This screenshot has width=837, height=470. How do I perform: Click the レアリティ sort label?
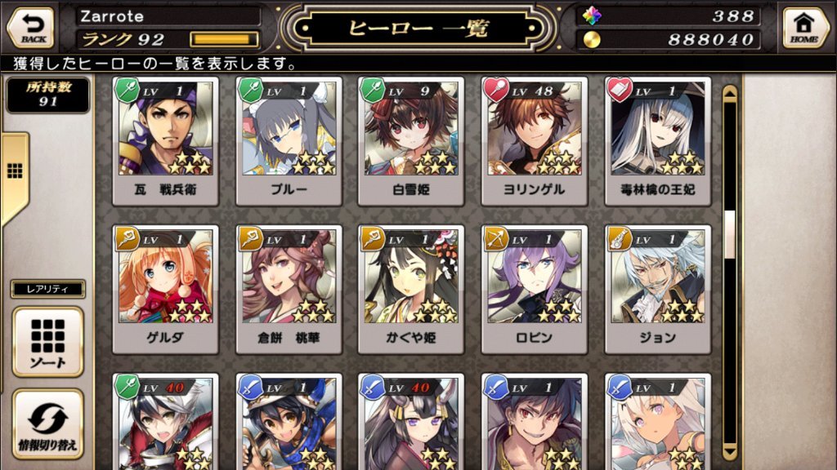pos(48,289)
